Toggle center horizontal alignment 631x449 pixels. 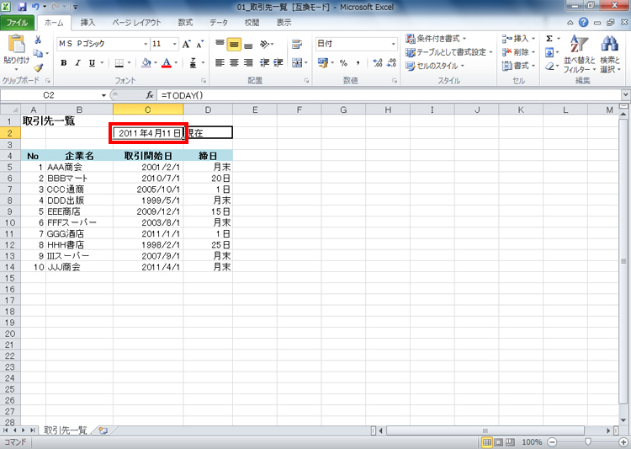pos(234,63)
